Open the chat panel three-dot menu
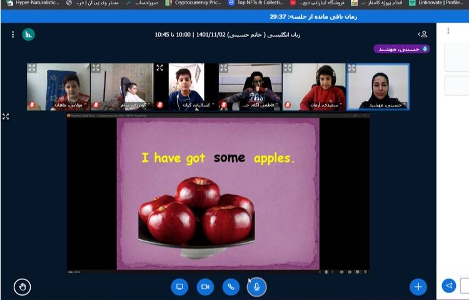The image size is (469, 300). point(448,31)
